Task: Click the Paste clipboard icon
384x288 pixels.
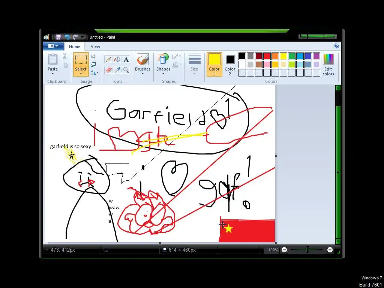Action: tap(52, 59)
